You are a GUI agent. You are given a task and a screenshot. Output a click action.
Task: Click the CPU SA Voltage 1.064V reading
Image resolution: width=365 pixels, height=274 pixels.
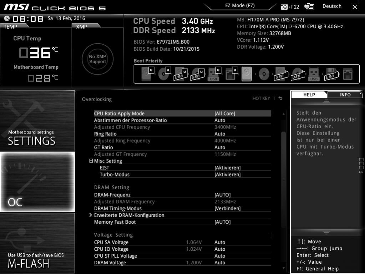(x=194, y=242)
